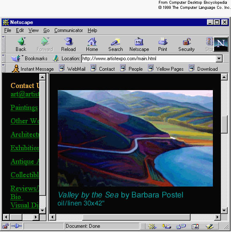Open the View menu
The height and width of the screenshot is (232, 231).
pyautogui.click(x=33, y=30)
